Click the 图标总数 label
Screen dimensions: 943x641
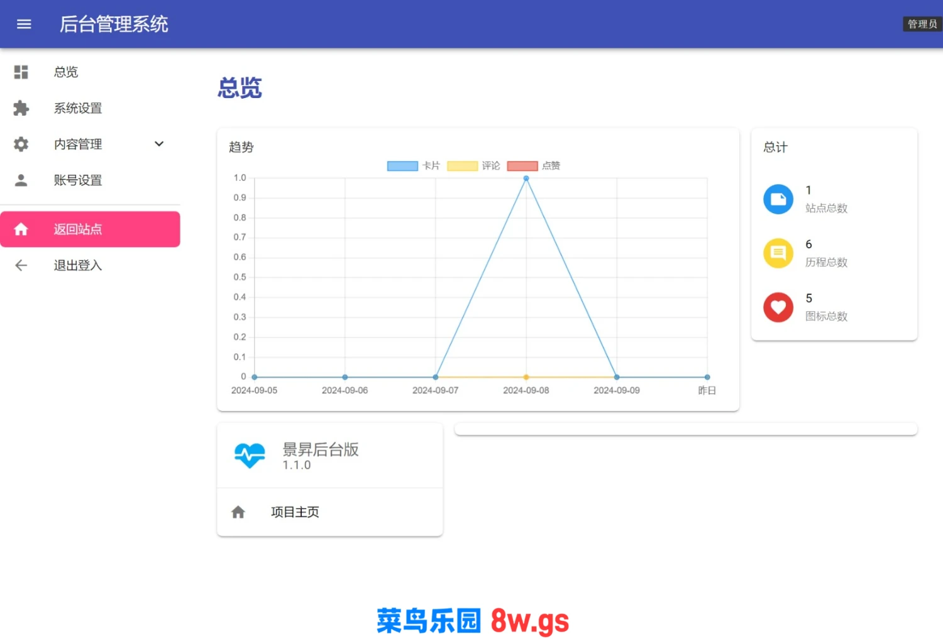pyautogui.click(x=827, y=316)
